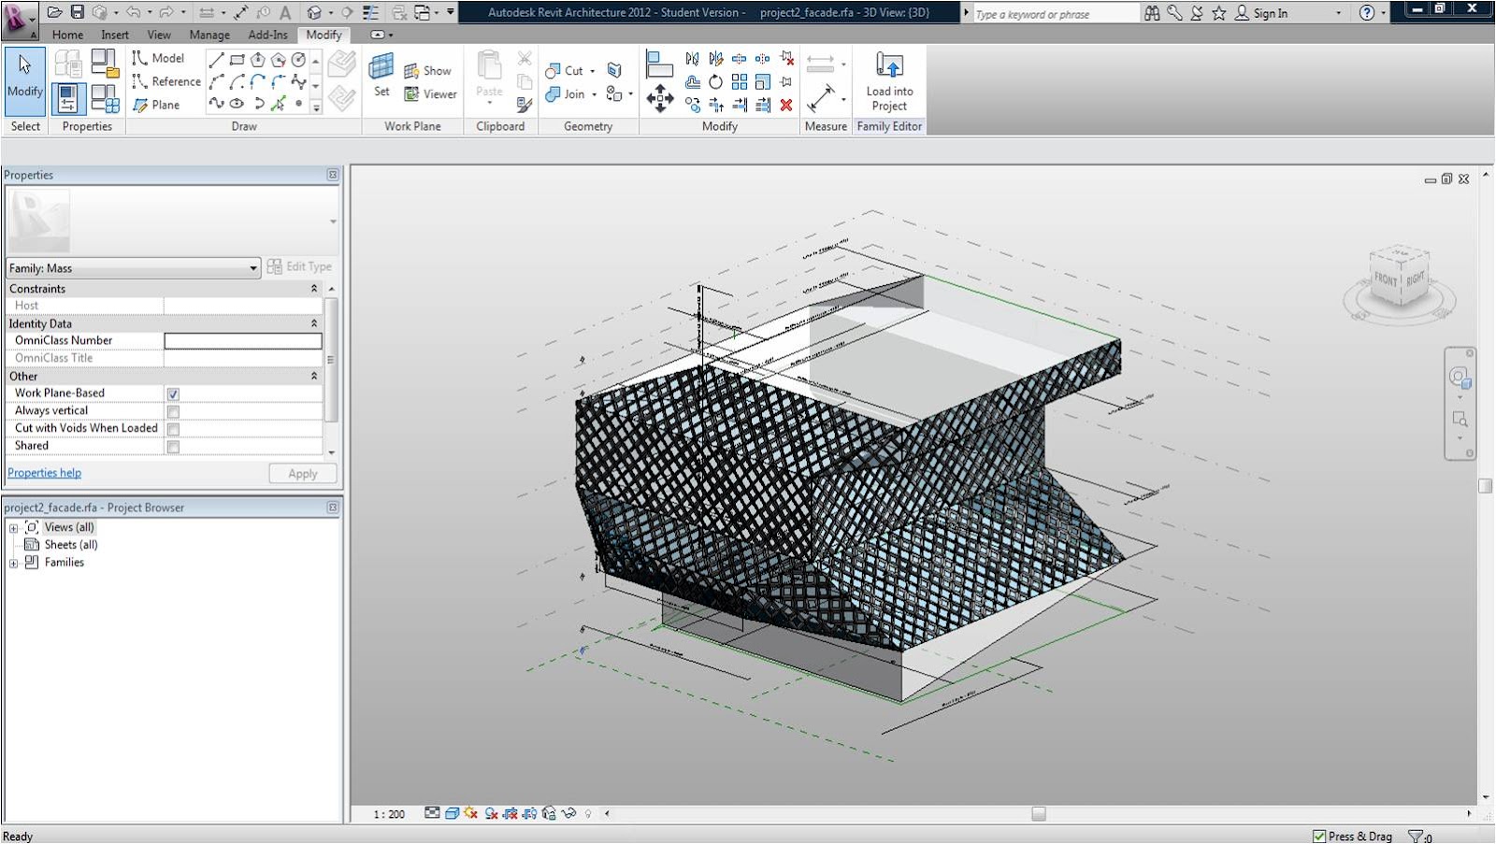1496x844 pixels.
Task: Click the OmniClass Number input field
Action: (243, 341)
